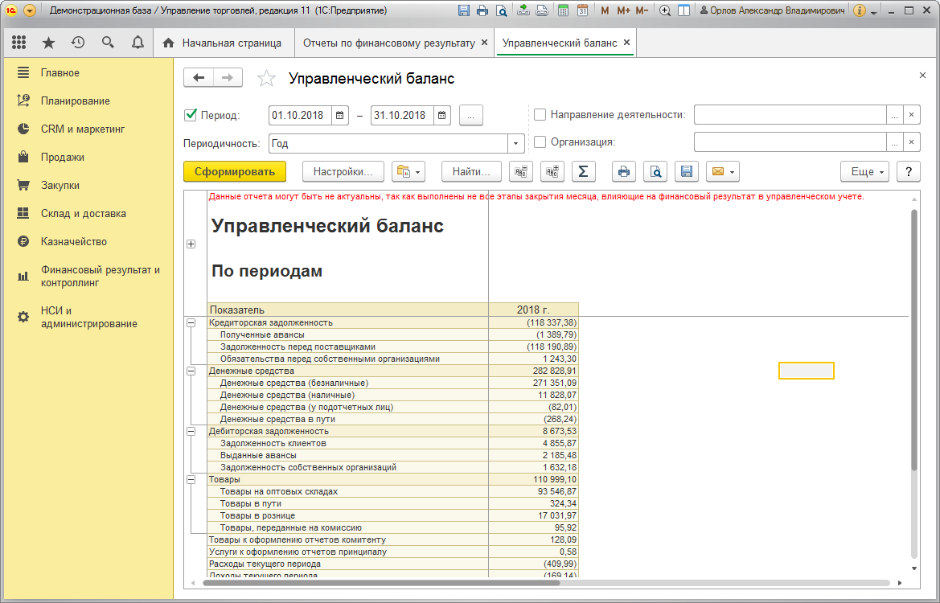Open the report variants dropdown button

coord(408,171)
